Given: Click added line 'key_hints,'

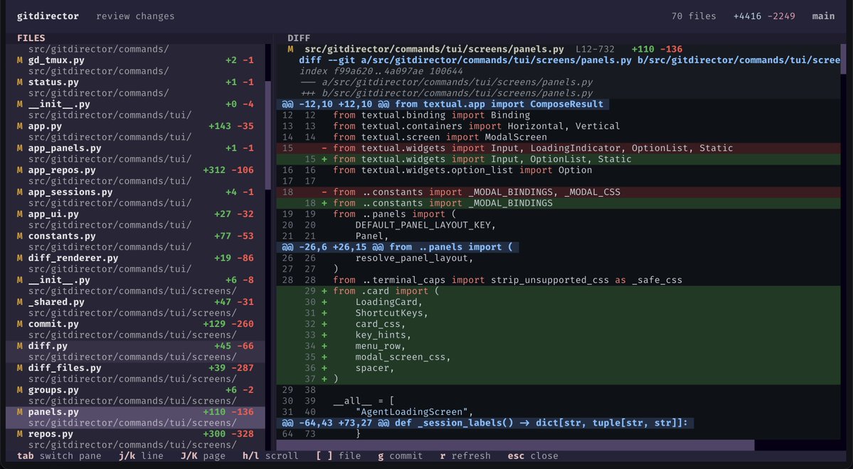Looking at the screenshot, I should 558,335.
